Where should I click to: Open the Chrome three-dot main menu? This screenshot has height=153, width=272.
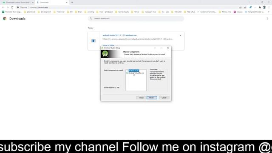coord(269,8)
